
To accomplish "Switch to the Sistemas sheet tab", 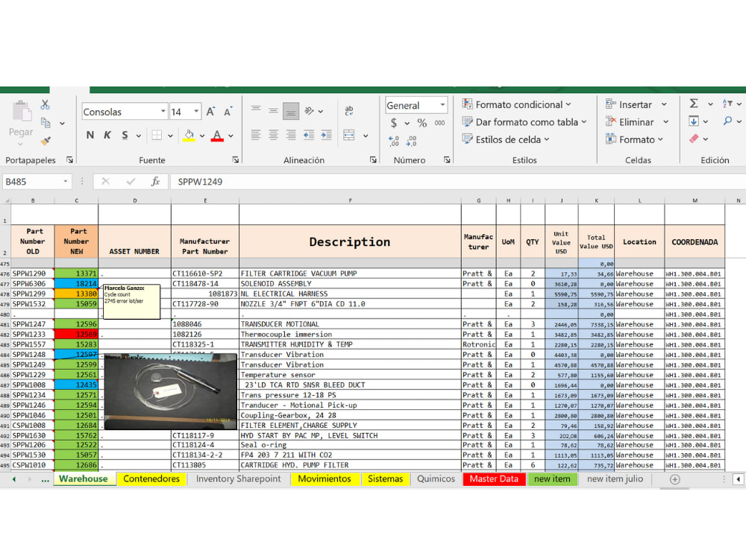I will [x=386, y=479].
